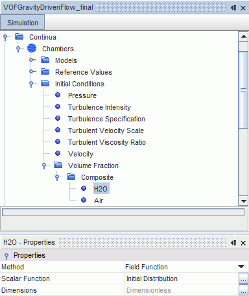Select the Turbulence Specification tree item

click(x=106, y=119)
